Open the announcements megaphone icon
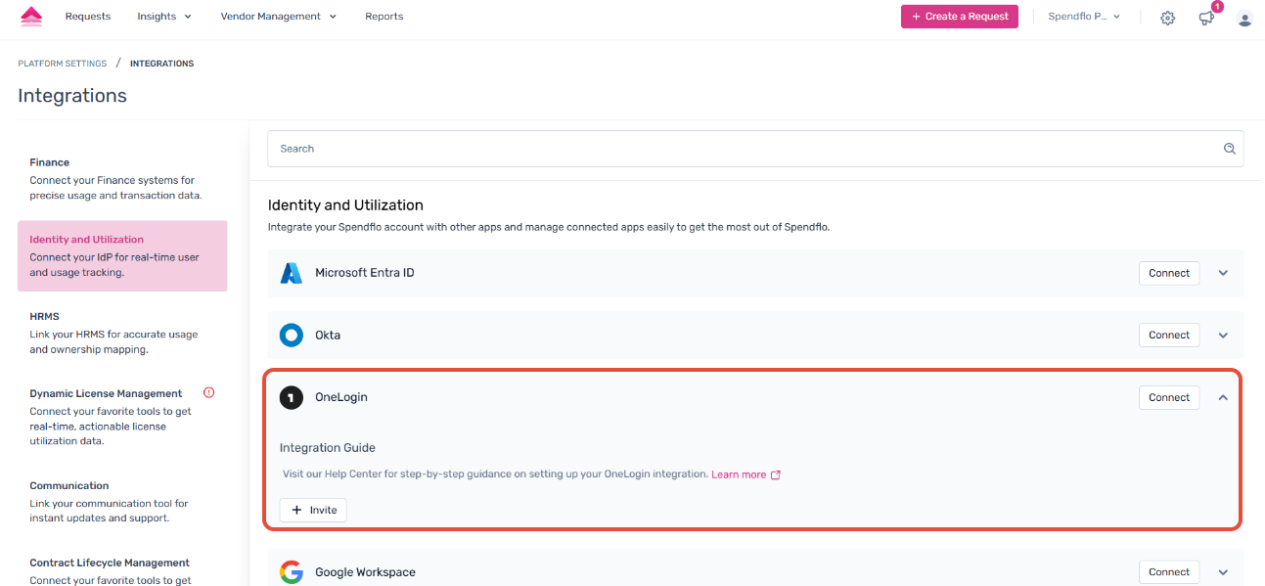The width and height of the screenshot is (1265, 586). coord(1206,18)
